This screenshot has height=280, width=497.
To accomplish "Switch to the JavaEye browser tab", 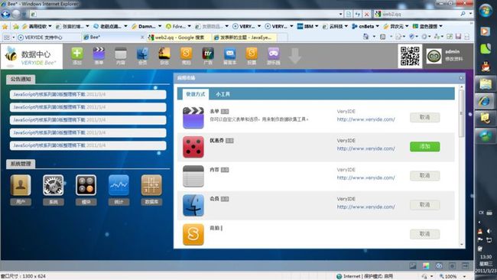I will pos(245,37).
